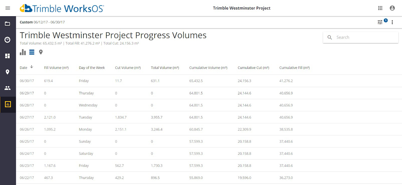Click the Fill Volume column header

point(56,68)
